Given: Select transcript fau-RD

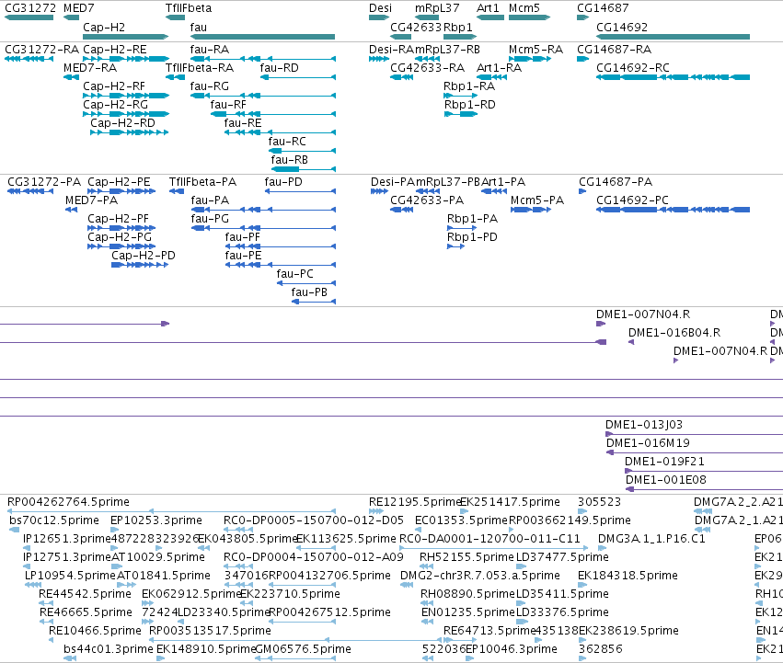Looking at the screenshot, I should (x=280, y=68).
